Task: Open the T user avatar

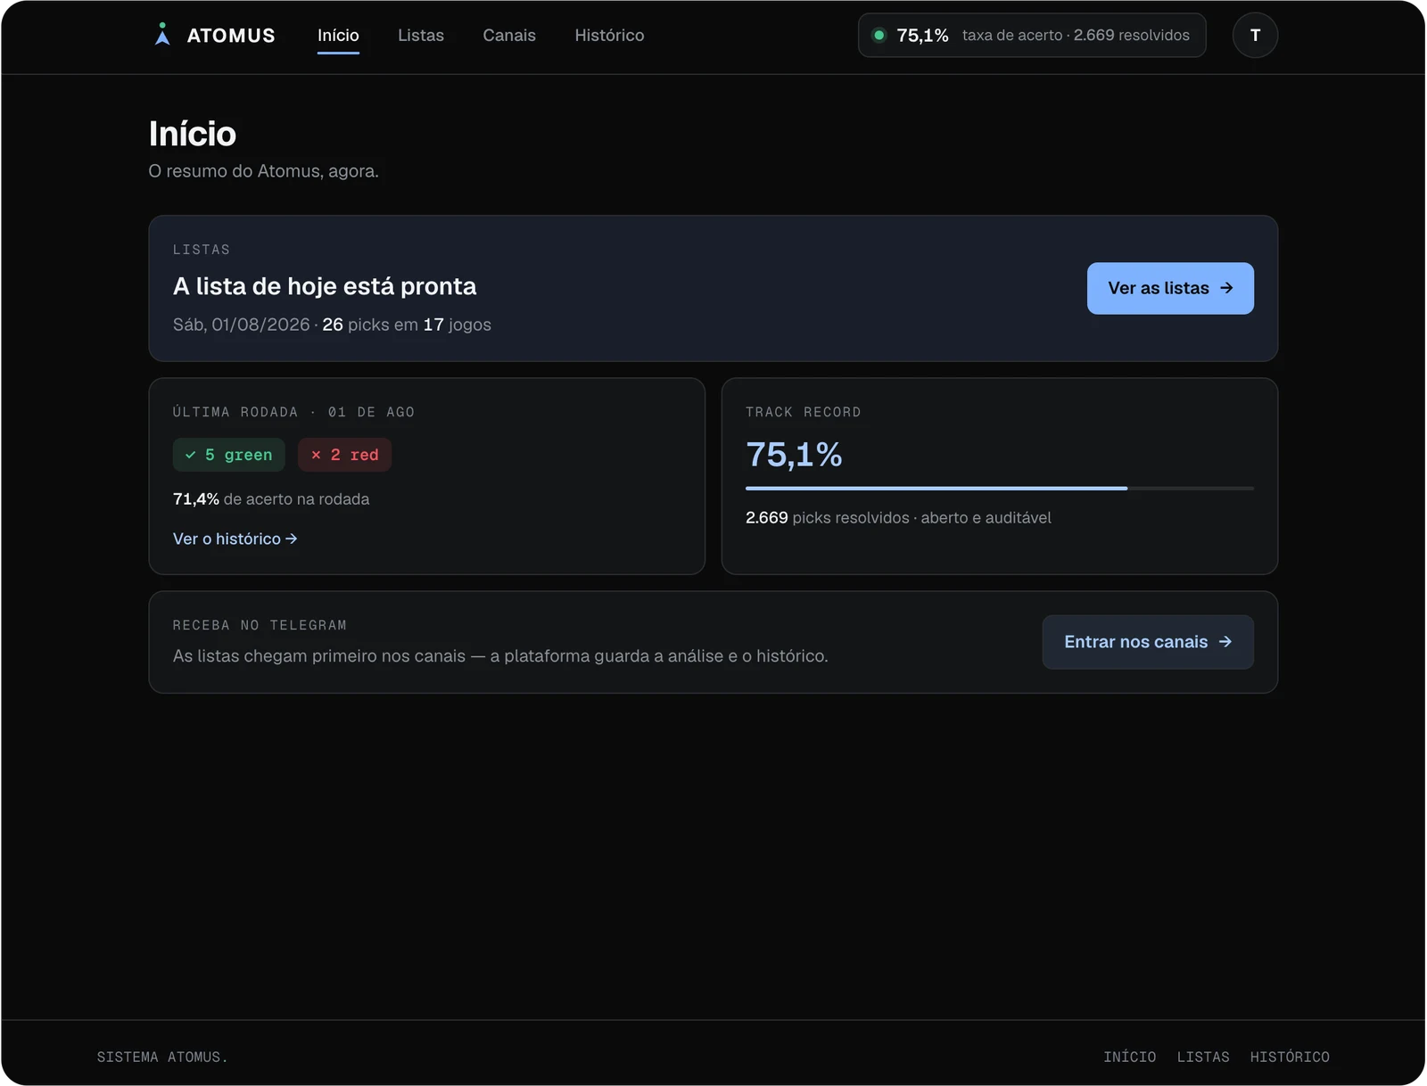Action: tap(1255, 35)
